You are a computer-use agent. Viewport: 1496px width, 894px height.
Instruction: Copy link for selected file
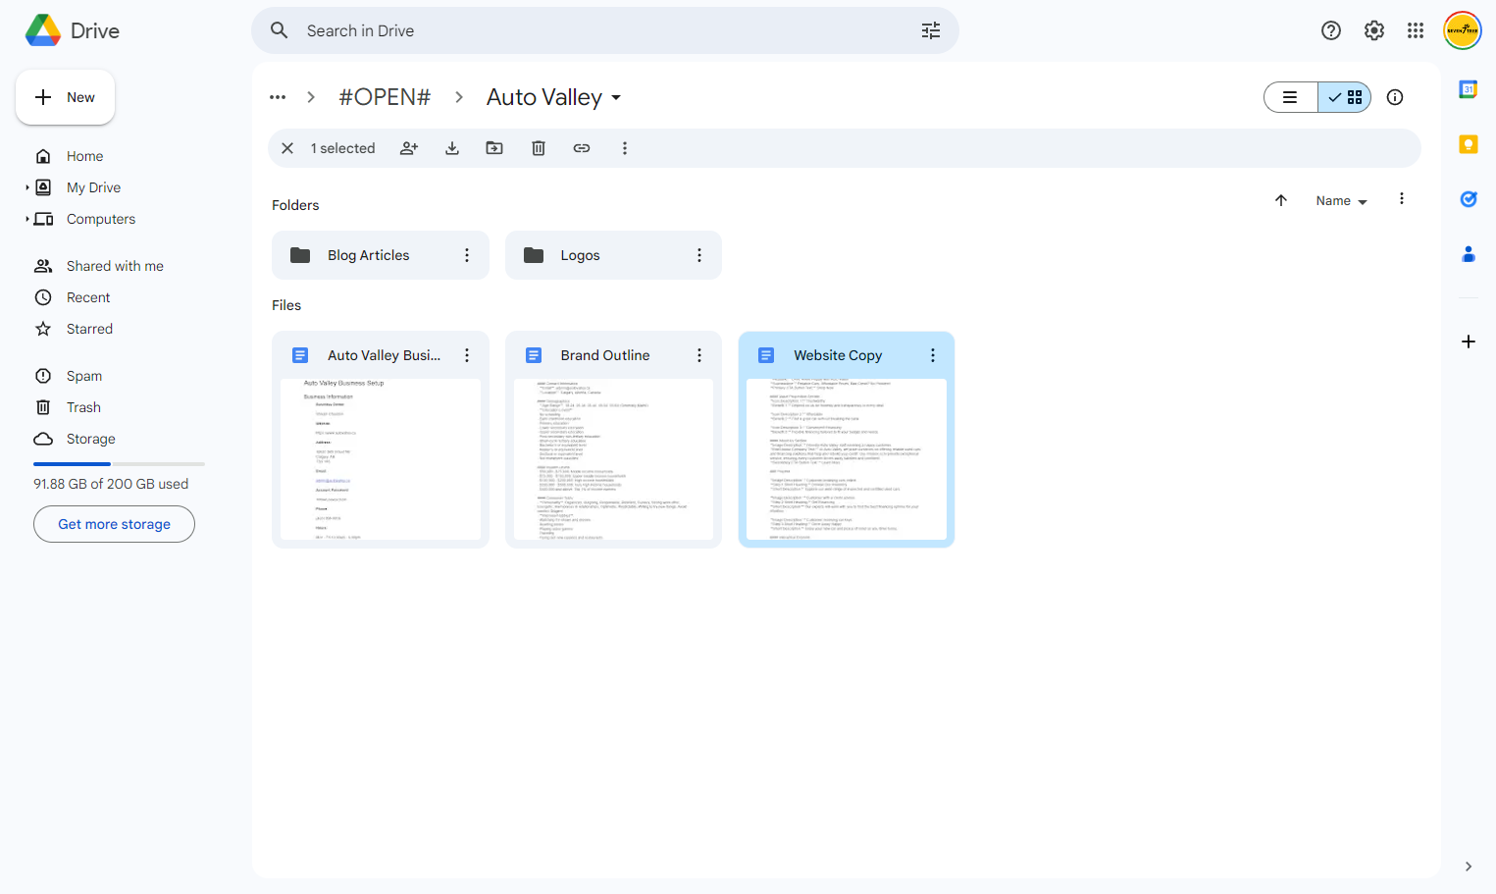click(582, 148)
